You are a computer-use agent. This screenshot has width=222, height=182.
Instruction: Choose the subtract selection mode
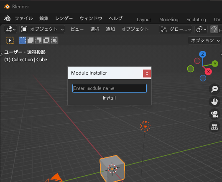[38, 40]
